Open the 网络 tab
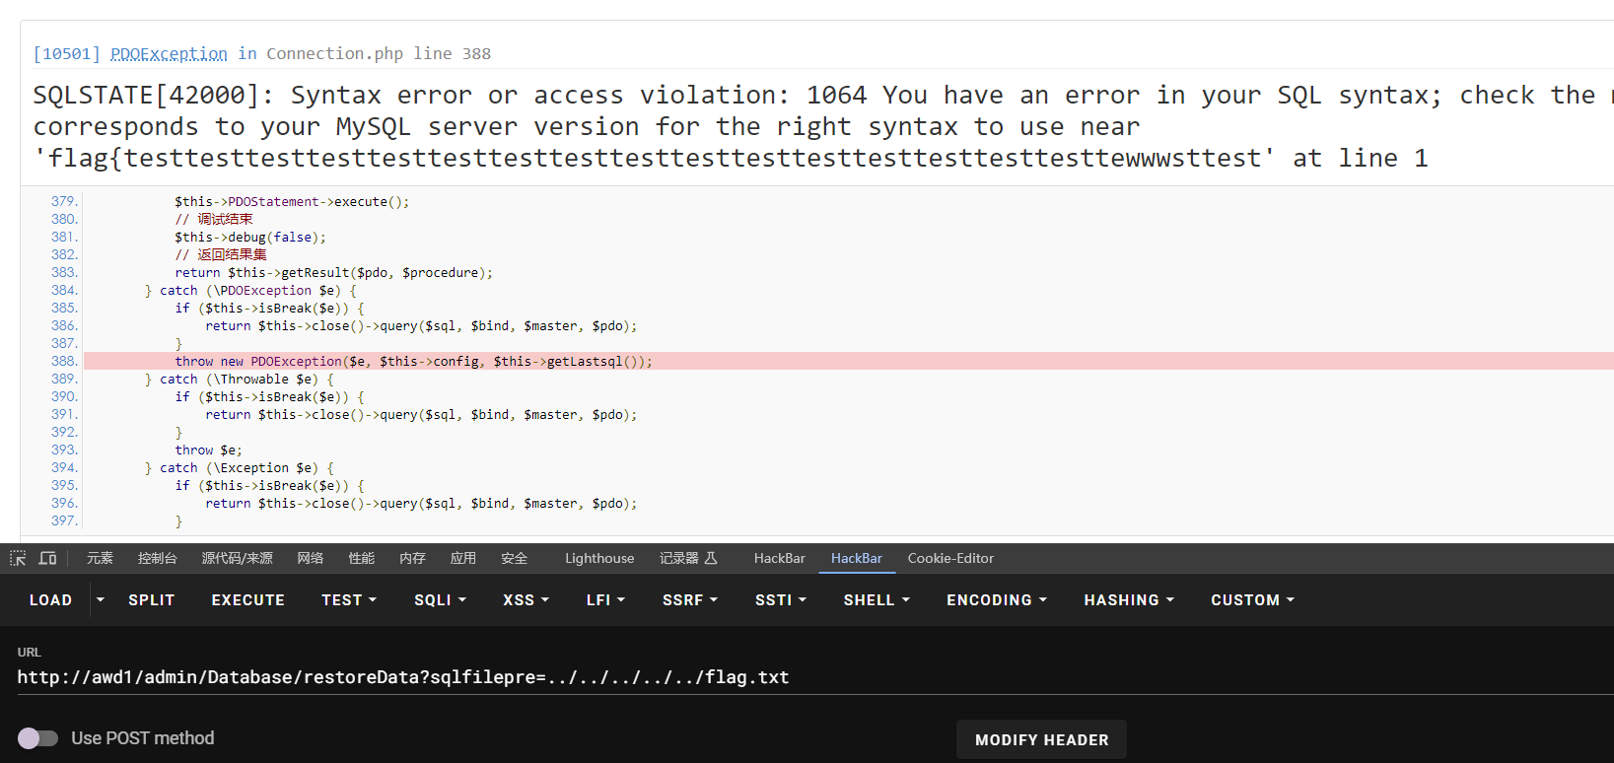 (x=310, y=558)
